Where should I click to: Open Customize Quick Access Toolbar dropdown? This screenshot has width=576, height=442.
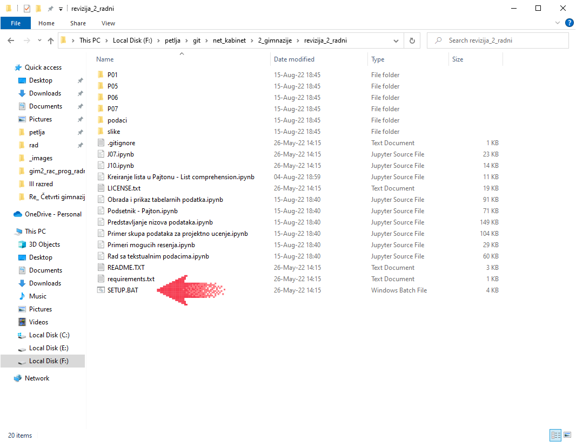pos(60,9)
